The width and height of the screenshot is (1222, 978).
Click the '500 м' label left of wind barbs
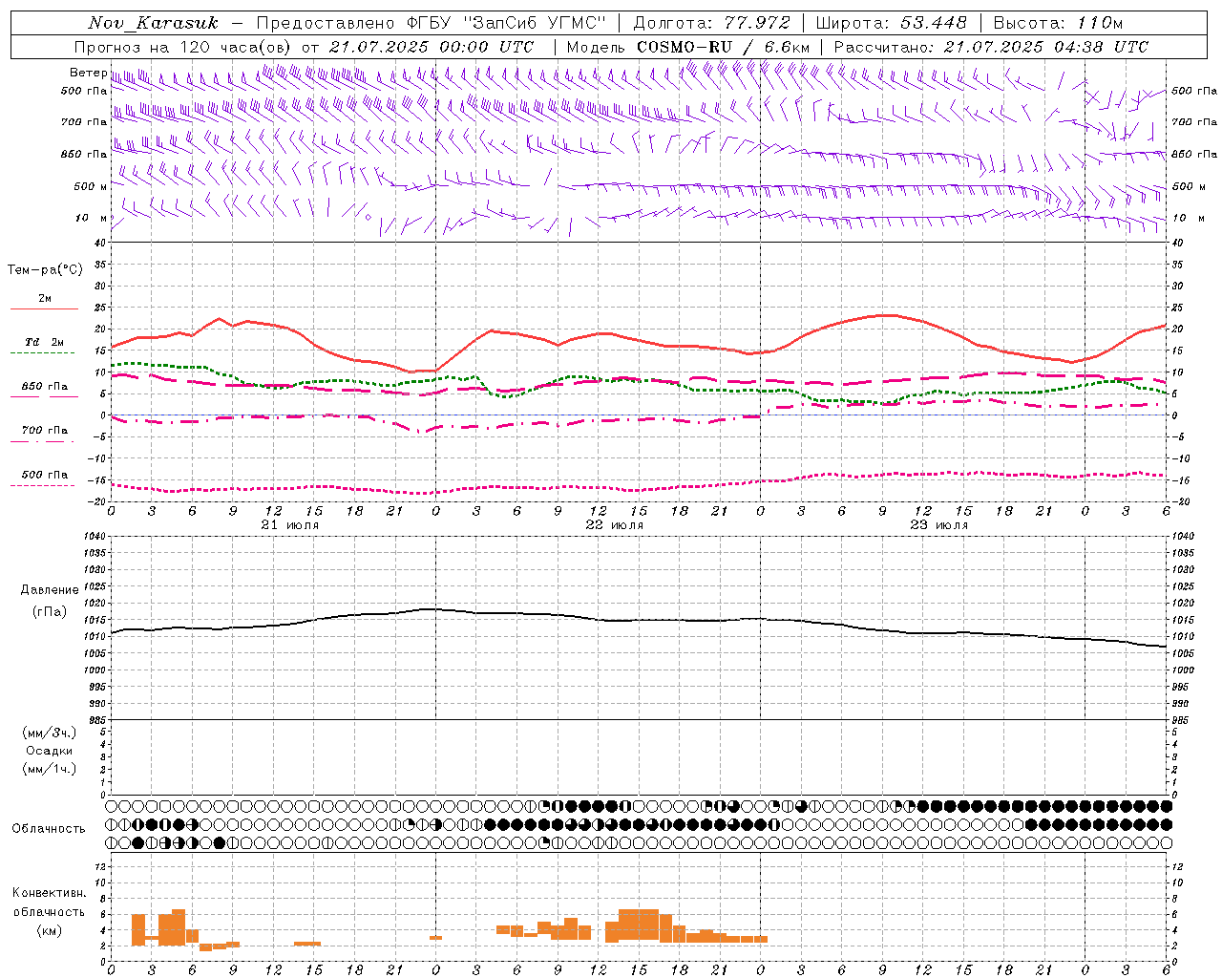point(91,186)
